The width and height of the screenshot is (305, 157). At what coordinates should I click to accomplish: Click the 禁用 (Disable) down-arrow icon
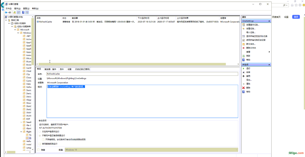(x=244, y=76)
